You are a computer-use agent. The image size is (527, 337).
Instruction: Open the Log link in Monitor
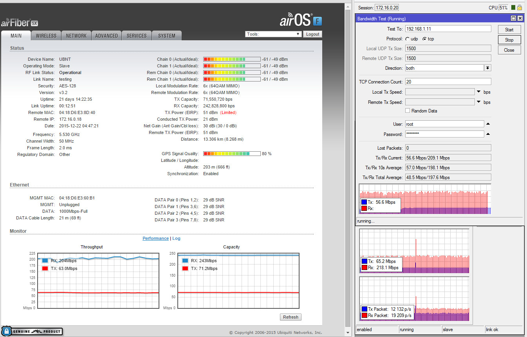pos(176,238)
